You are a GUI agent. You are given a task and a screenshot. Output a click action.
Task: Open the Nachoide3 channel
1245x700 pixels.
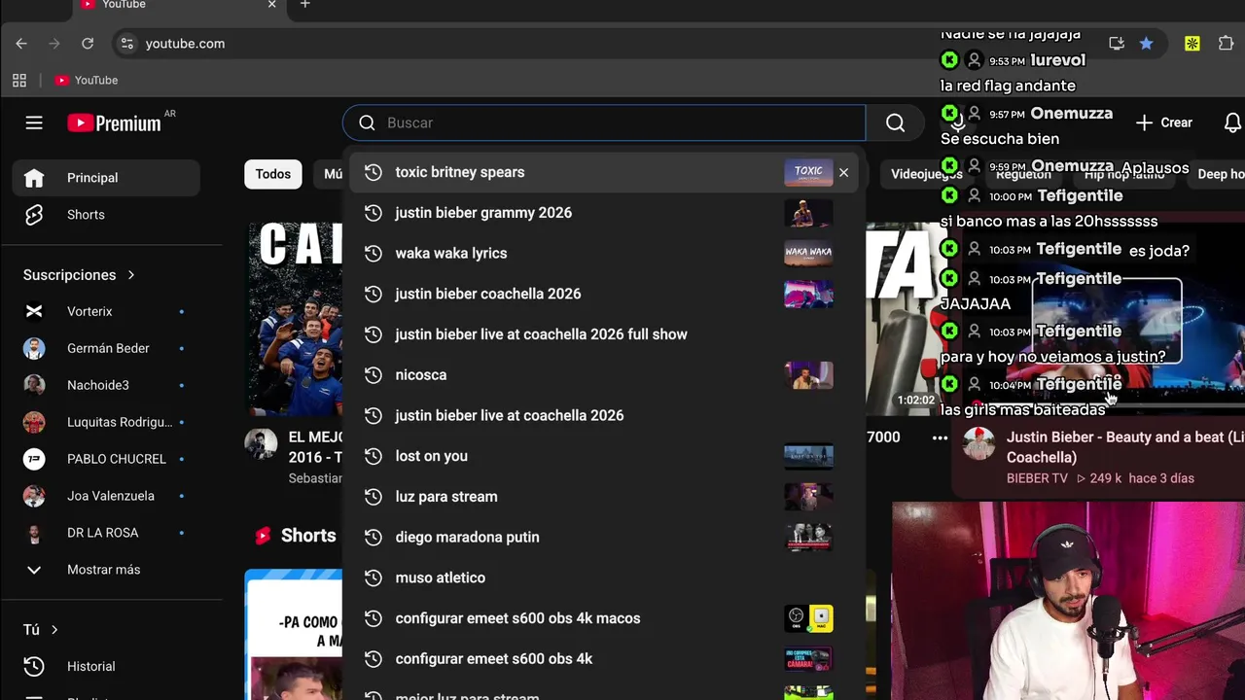coord(106,385)
